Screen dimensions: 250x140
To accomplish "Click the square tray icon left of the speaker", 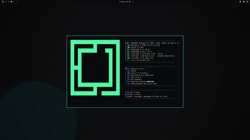I will pyautogui.click(x=240, y=2).
